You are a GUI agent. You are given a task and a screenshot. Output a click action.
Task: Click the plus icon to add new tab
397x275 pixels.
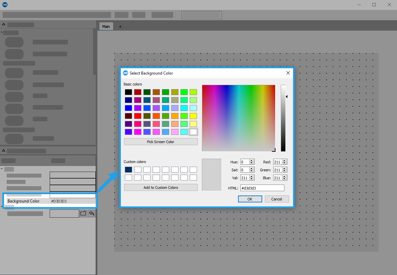coord(120,27)
